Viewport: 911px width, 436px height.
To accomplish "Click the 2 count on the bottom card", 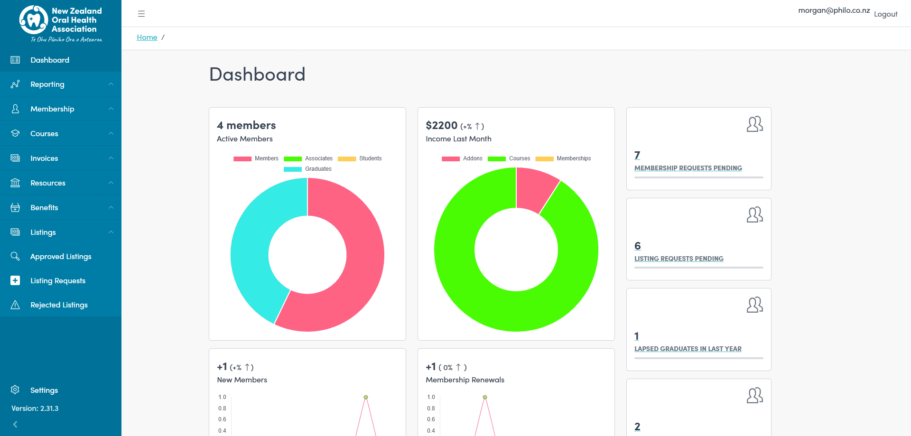I will click(x=637, y=427).
